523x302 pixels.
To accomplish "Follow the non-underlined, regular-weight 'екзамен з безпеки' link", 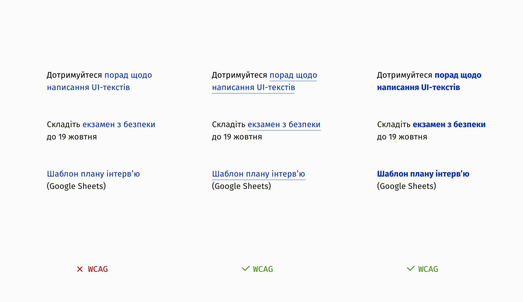I will [x=119, y=124].
